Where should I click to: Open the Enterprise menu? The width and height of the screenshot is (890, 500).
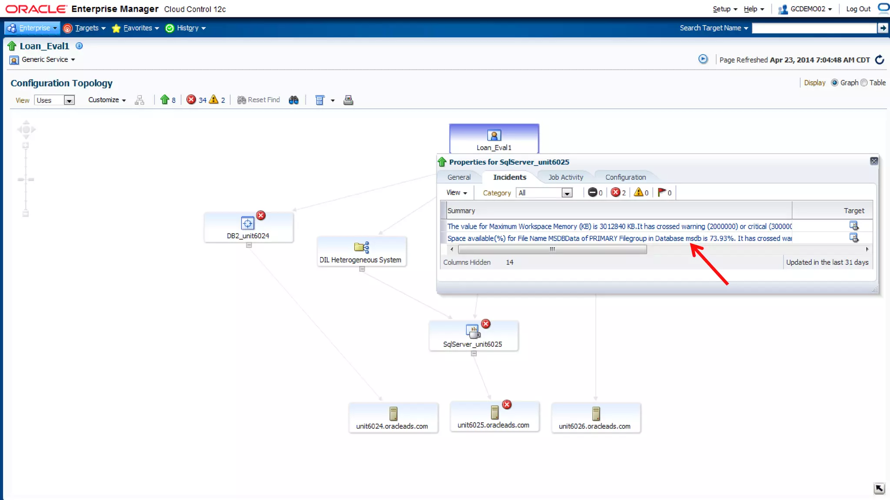point(32,28)
